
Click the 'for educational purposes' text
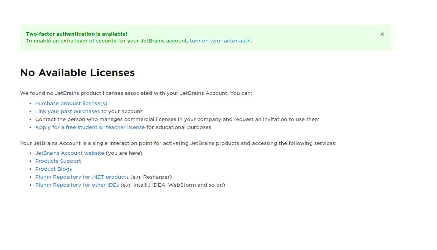click(x=179, y=127)
